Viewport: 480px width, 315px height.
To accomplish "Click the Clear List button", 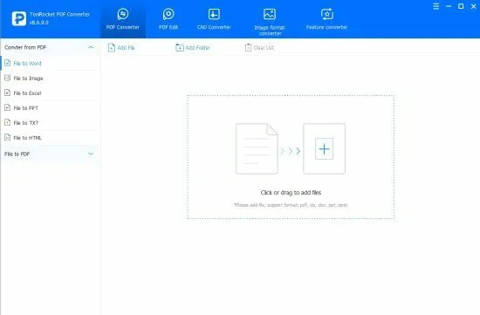I will (x=259, y=48).
